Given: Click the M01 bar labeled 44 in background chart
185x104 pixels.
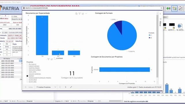Looking at the screenshot, I should point(167,89).
